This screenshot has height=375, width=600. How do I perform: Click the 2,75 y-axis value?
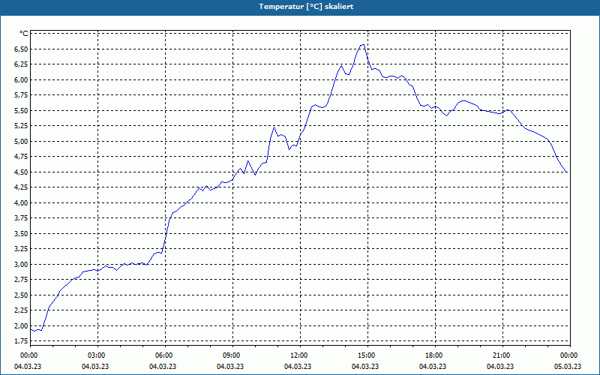21,280
